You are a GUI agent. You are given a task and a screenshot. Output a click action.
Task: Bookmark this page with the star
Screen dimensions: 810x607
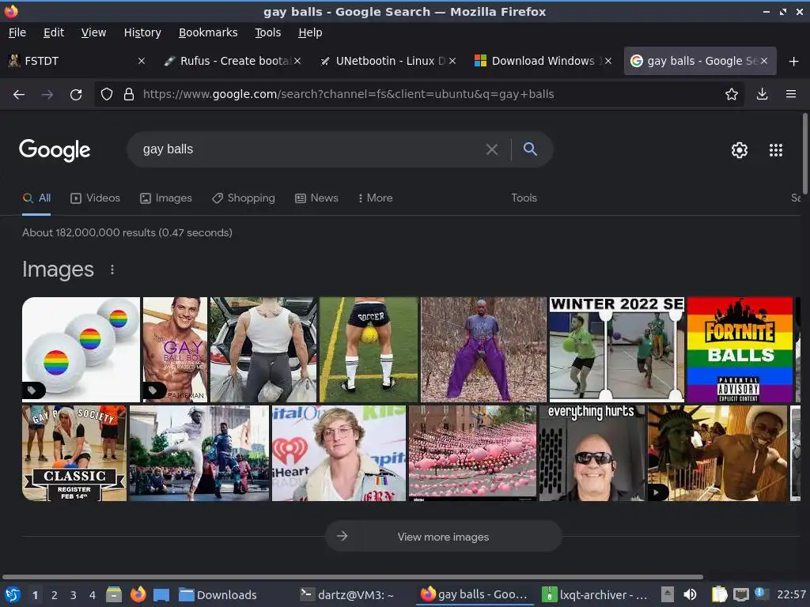[x=732, y=95]
